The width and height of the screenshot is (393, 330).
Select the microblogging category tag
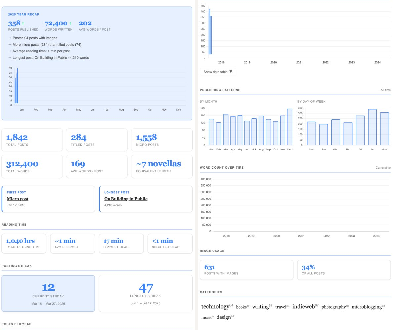click(366, 307)
